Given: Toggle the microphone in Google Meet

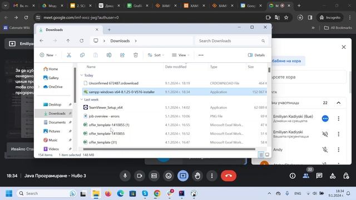Looking at the screenshot, I should pyautogui.click(x=125, y=176).
